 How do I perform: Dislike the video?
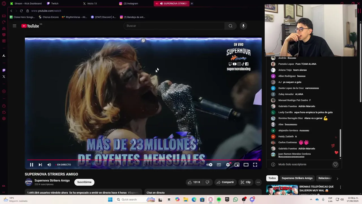[207, 182]
